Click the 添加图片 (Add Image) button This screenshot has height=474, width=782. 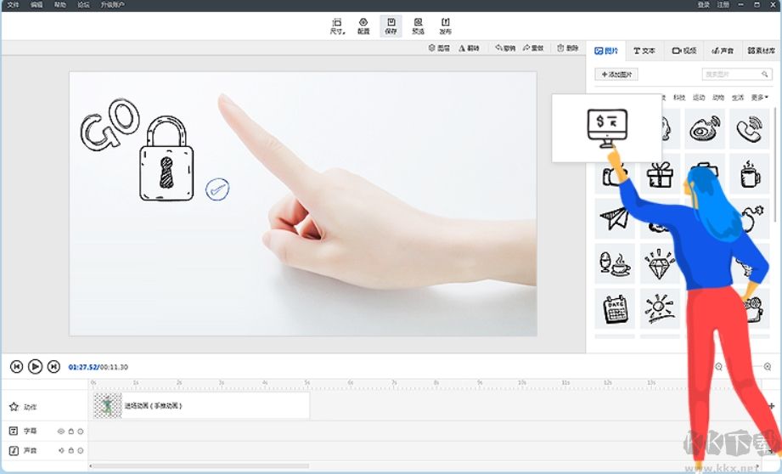click(617, 75)
